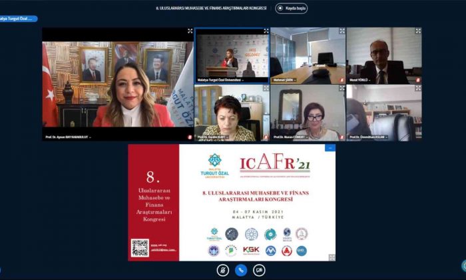Viewport: 466px width, 280px height.
Task: Fullscreen Prof.Dr. Kamile KURT's video
Action: 266,89
